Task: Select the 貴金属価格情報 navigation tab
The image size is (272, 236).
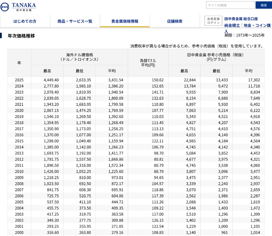Action: tap(125, 21)
